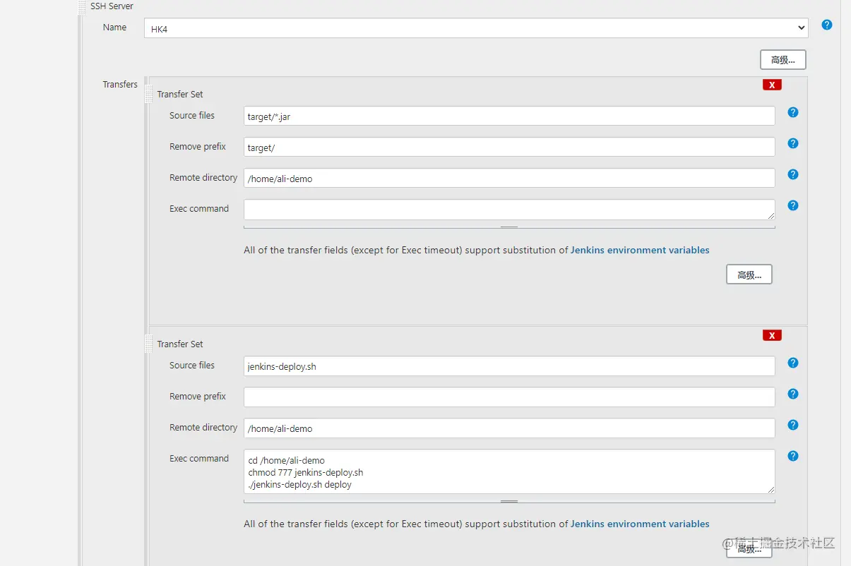Viewport: 851px width, 566px height.
Task: Click the Exec command box with chmod script
Action: [x=508, y=471]
